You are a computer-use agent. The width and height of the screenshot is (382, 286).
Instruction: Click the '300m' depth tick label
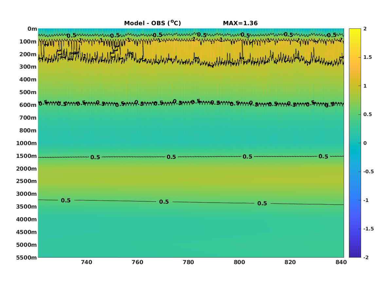(x=28, y=67)
